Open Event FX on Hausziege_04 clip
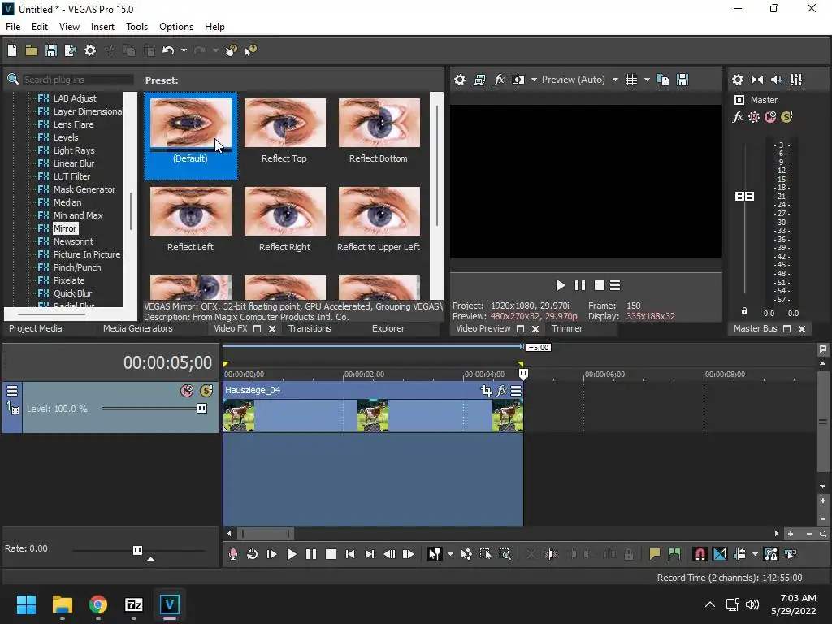832x624 pixels. click(501, 391)
